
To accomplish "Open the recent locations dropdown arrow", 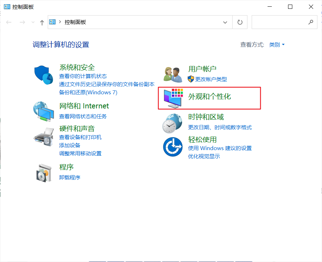I will pyautogui.click(x=33, y=22).
